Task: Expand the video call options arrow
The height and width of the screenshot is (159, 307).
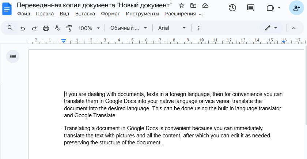Action: click(x=279, y=8)
